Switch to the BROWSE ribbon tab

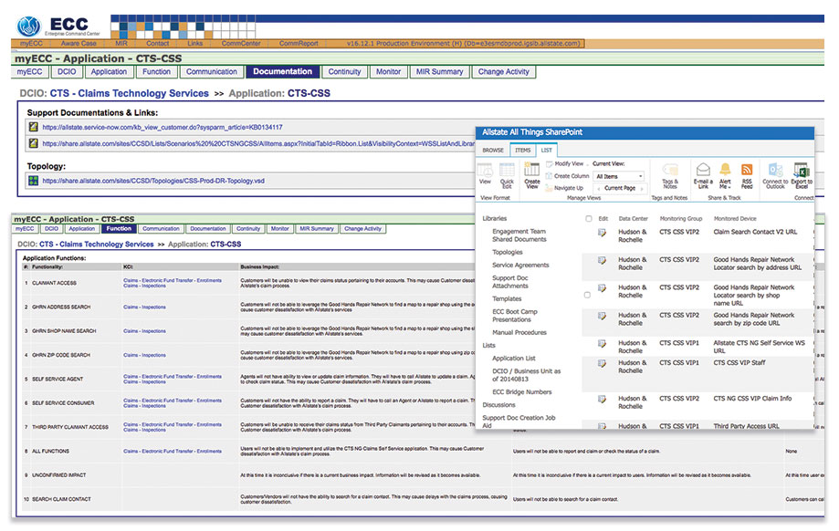pyautogui.click(x=493, y=151)
